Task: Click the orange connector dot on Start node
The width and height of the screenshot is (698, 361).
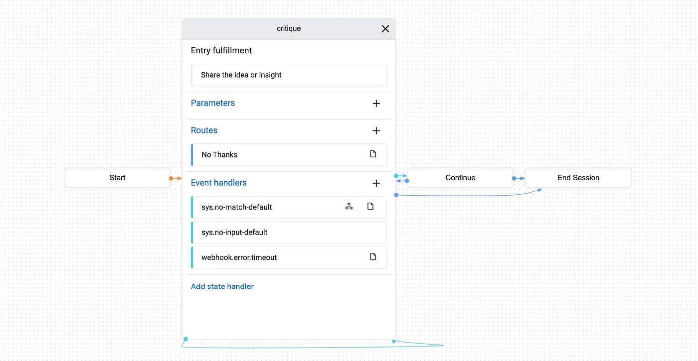Action: [171, 178]
